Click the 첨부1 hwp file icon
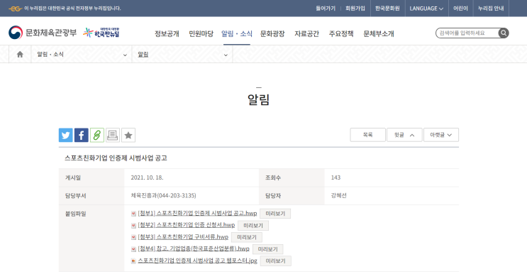Image resolution: width=527 pixels, height=279 pixels. click(x=133, y=214)
